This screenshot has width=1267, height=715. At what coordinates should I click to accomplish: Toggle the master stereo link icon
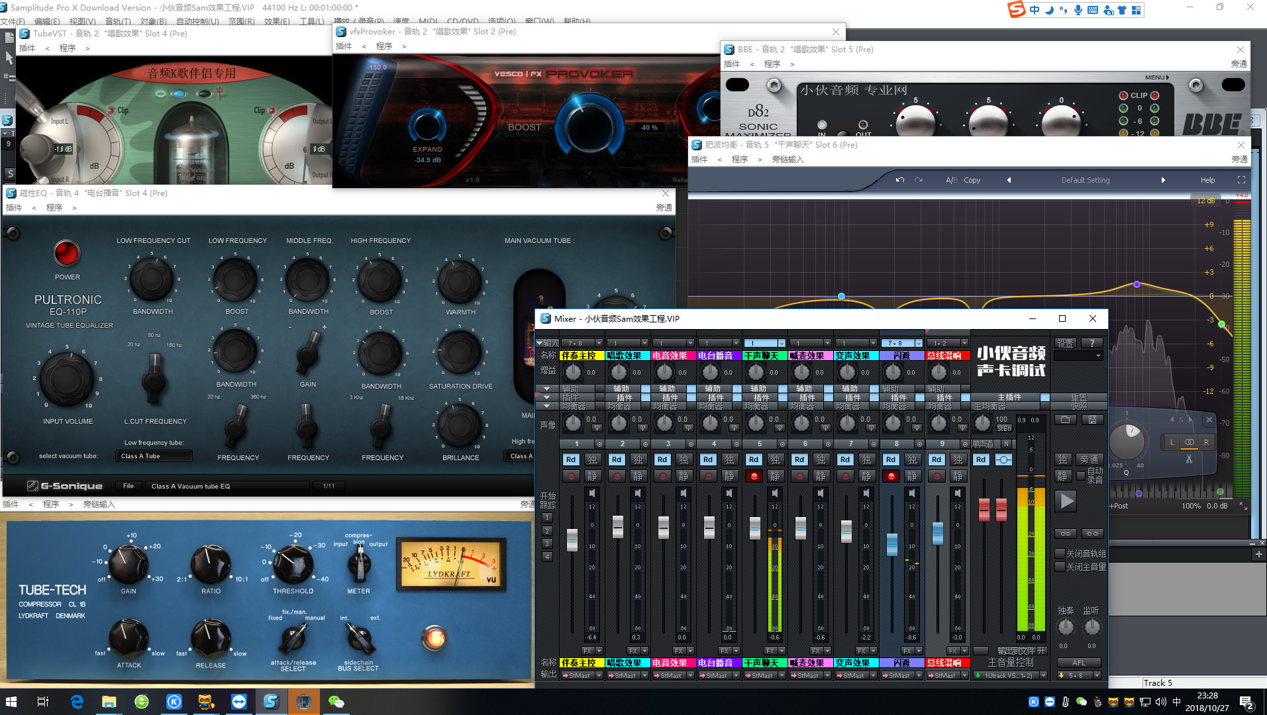click(x=1004, y=459)
